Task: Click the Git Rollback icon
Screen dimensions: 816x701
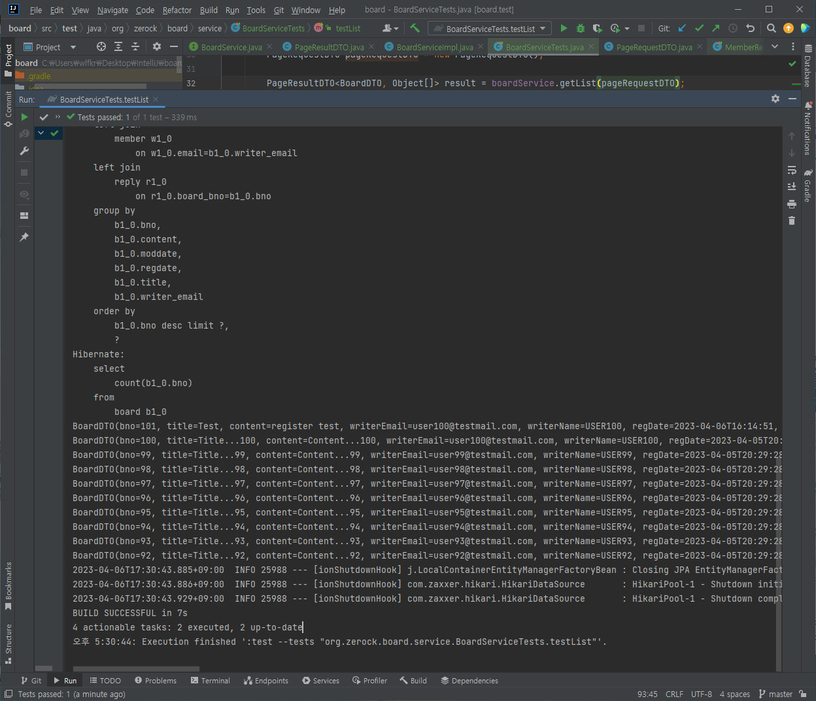Action: 751,28
